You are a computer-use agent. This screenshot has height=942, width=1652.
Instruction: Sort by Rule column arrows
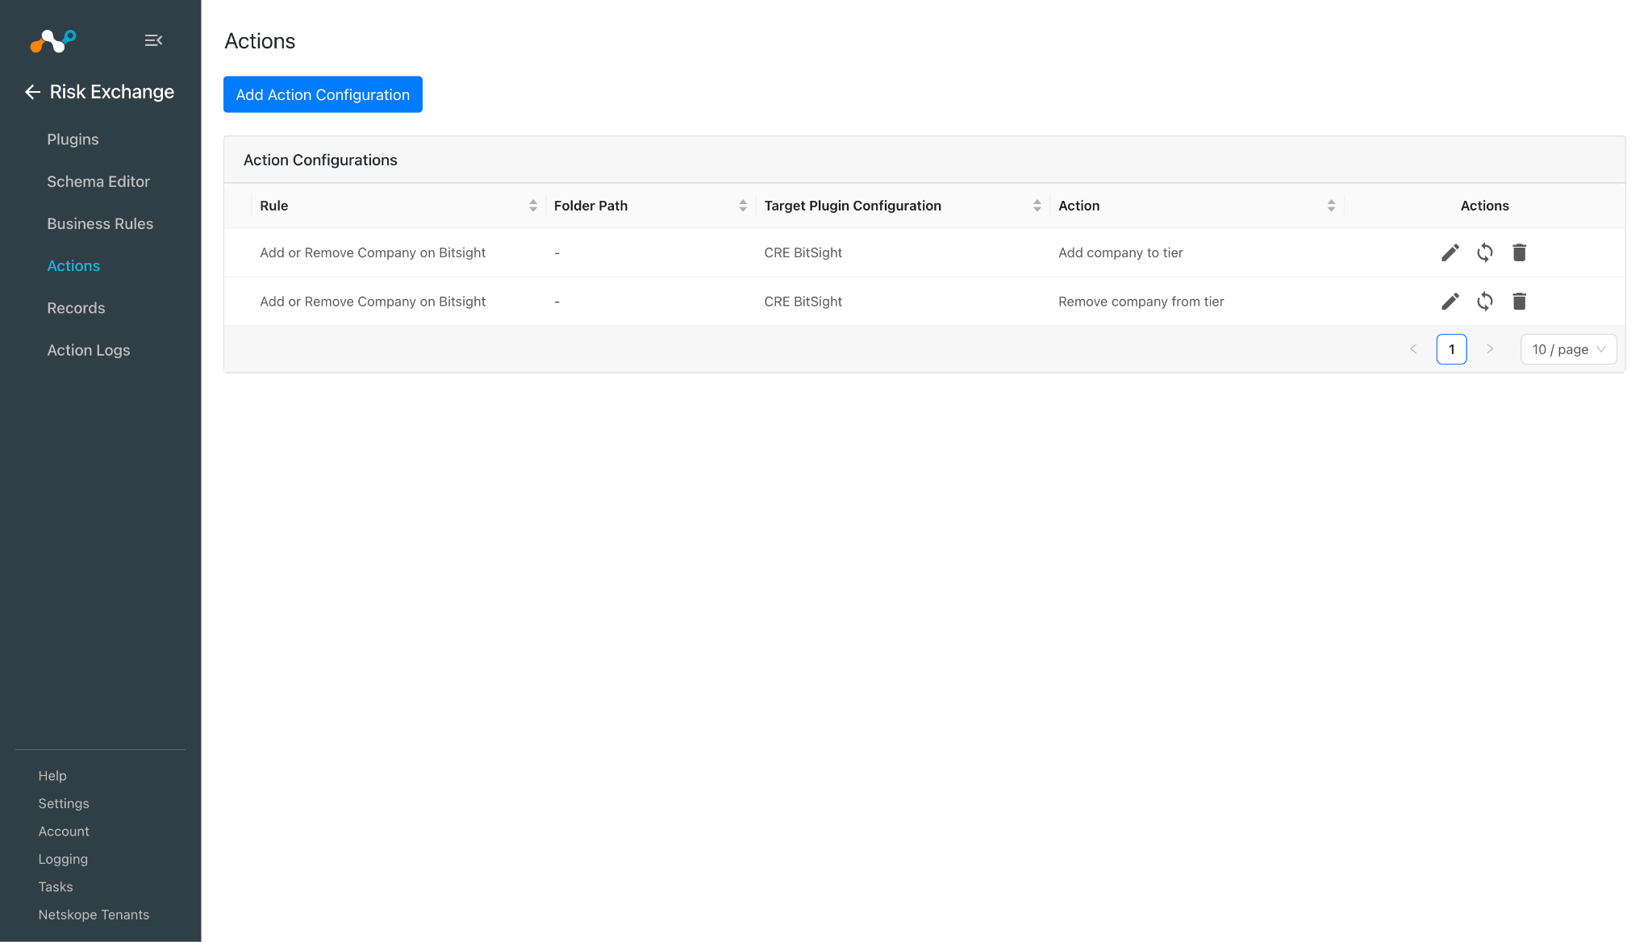[x=533, y=206]
